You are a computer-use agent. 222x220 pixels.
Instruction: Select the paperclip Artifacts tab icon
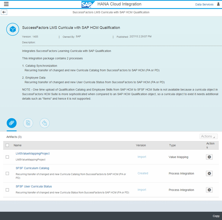tap(12, 123)
